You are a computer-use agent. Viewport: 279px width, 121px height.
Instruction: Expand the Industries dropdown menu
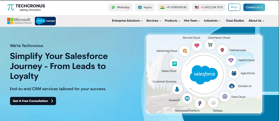(212, 21)
